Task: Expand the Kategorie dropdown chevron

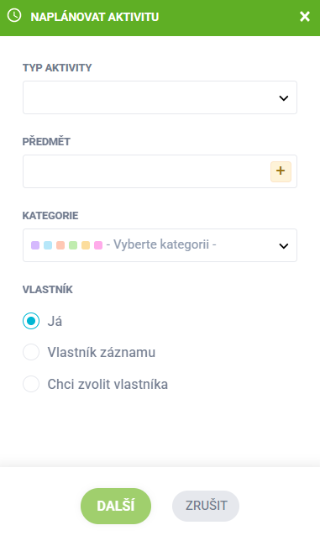Action: coord(283,246)
